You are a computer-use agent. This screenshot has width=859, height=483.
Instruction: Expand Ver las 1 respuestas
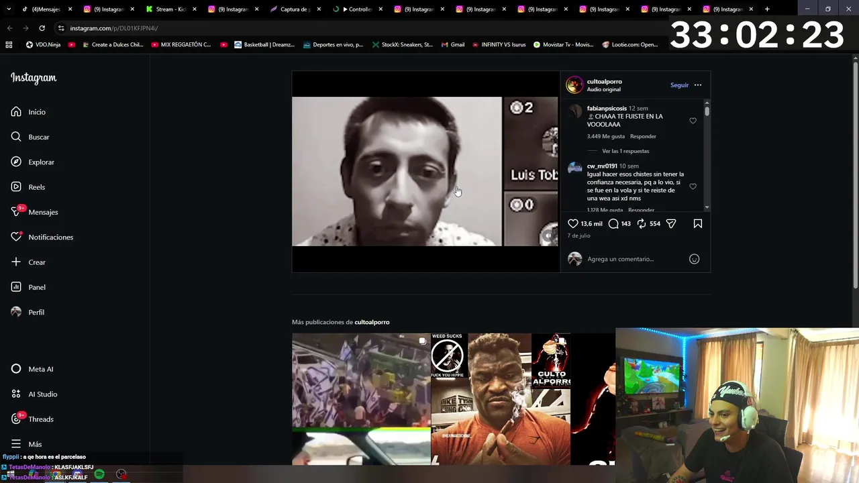(625, 151)
